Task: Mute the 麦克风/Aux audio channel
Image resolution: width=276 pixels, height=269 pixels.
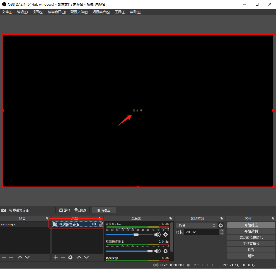Action: tap(157, 235)
